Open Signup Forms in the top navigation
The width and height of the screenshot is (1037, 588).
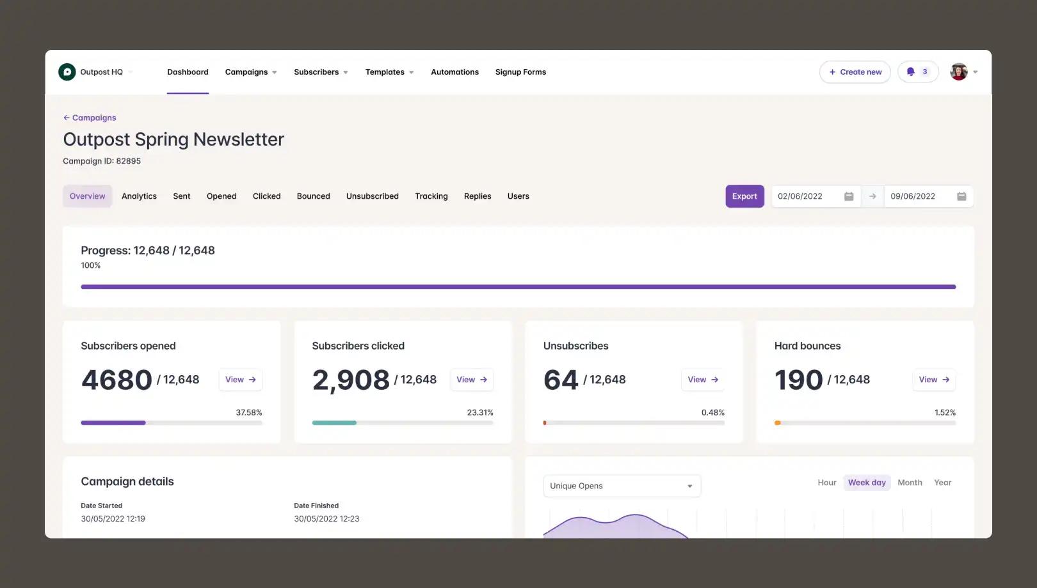[520, 72]
